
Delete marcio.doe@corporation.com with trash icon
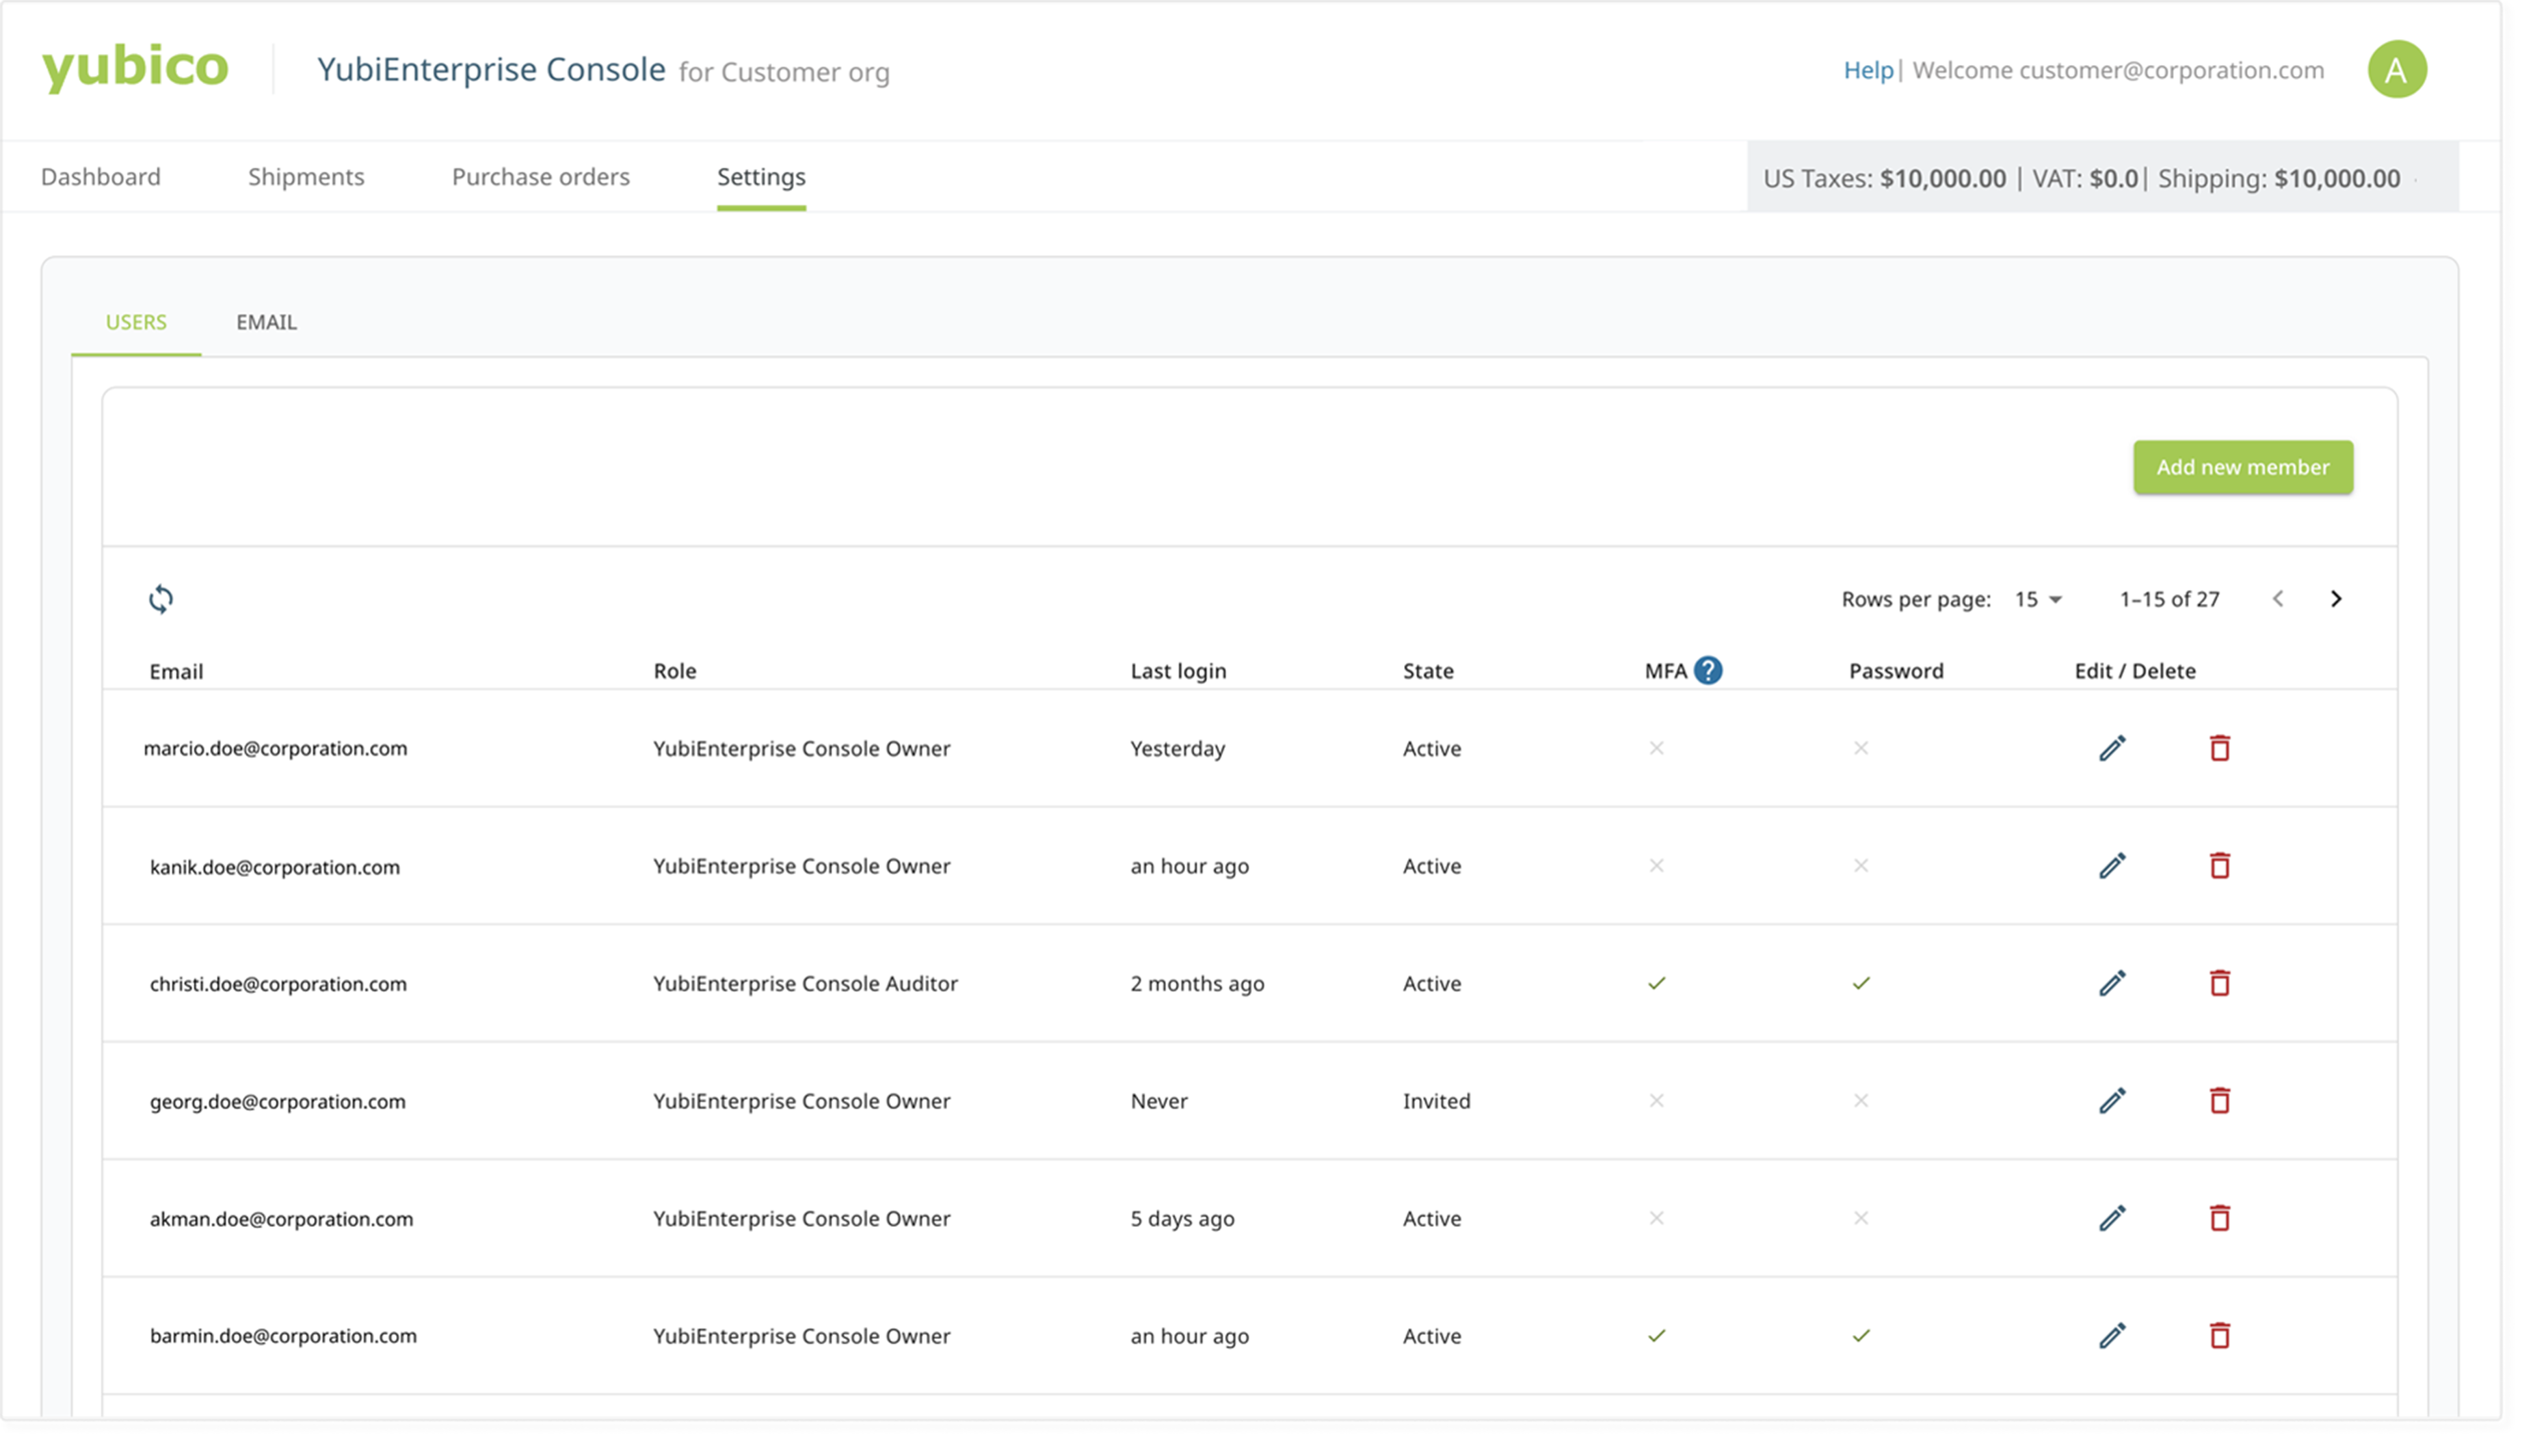point(2220,748)
